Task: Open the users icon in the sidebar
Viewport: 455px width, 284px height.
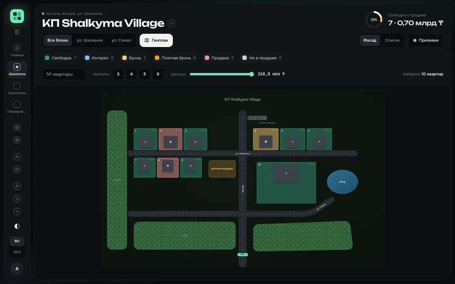Action: tap(17, 157)
